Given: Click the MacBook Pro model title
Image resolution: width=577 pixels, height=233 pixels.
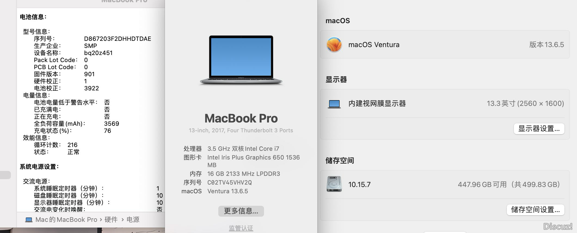Looking at the screenshot, I should (x=241, y=118).
